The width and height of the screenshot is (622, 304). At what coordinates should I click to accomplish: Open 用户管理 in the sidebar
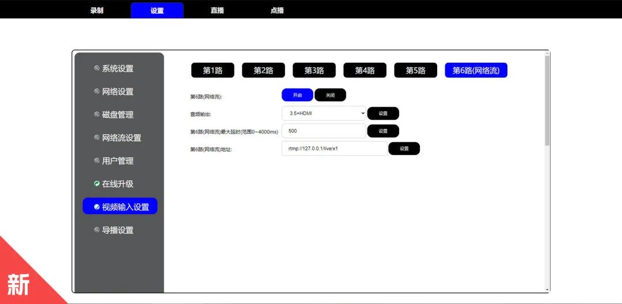pyautogui.click(x=117, y=161)
